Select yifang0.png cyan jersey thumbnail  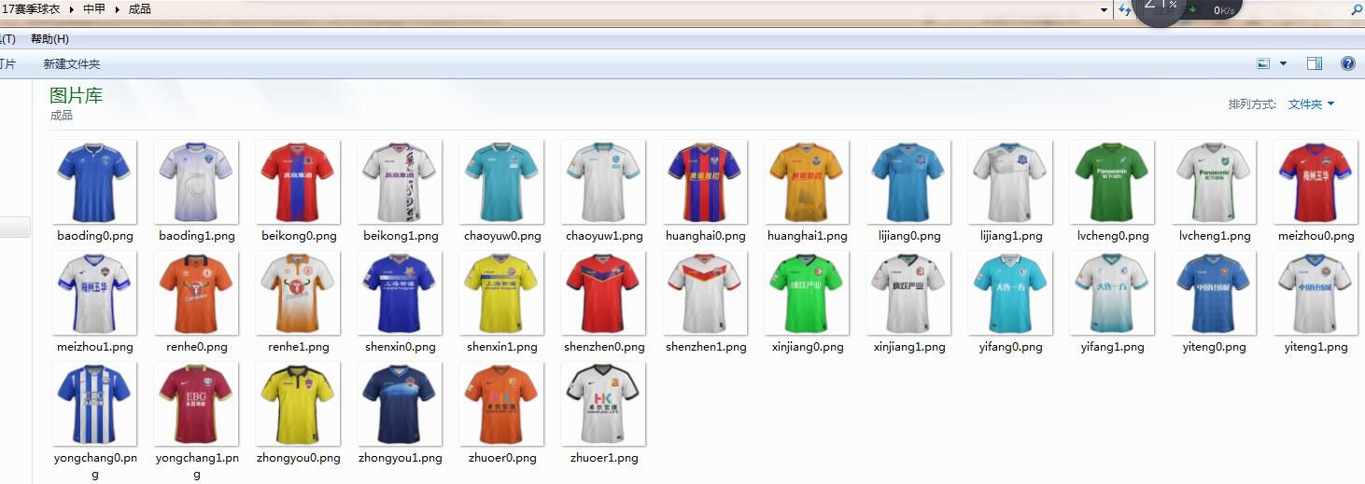point(1010,293)
